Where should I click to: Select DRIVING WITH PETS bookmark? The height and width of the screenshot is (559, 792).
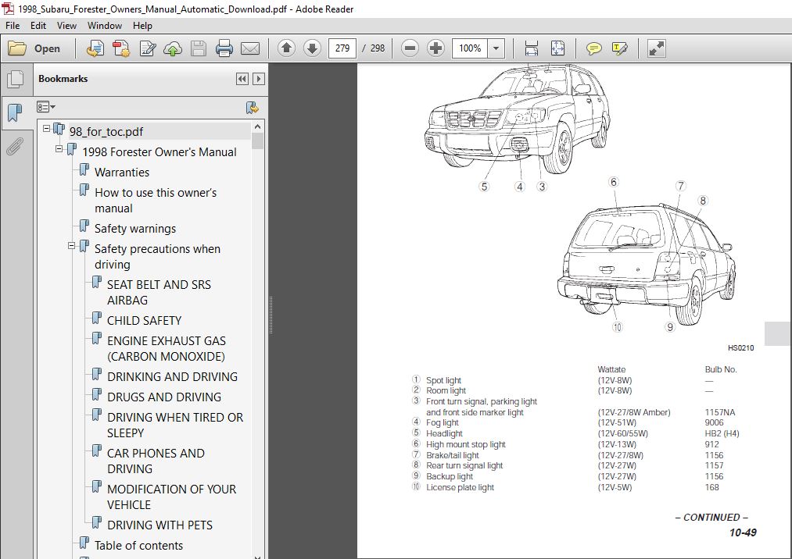(x=159, y=525)
